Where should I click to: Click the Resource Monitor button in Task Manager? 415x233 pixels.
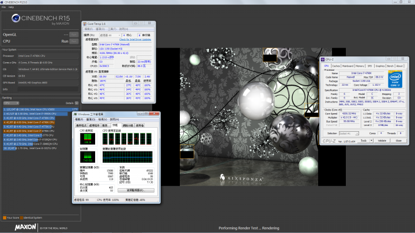click(x=136, y=190)
